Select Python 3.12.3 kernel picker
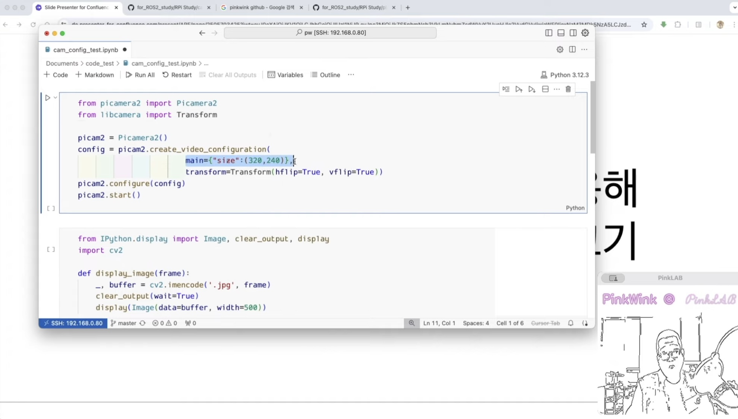738x419 pixels. (565, 75)
